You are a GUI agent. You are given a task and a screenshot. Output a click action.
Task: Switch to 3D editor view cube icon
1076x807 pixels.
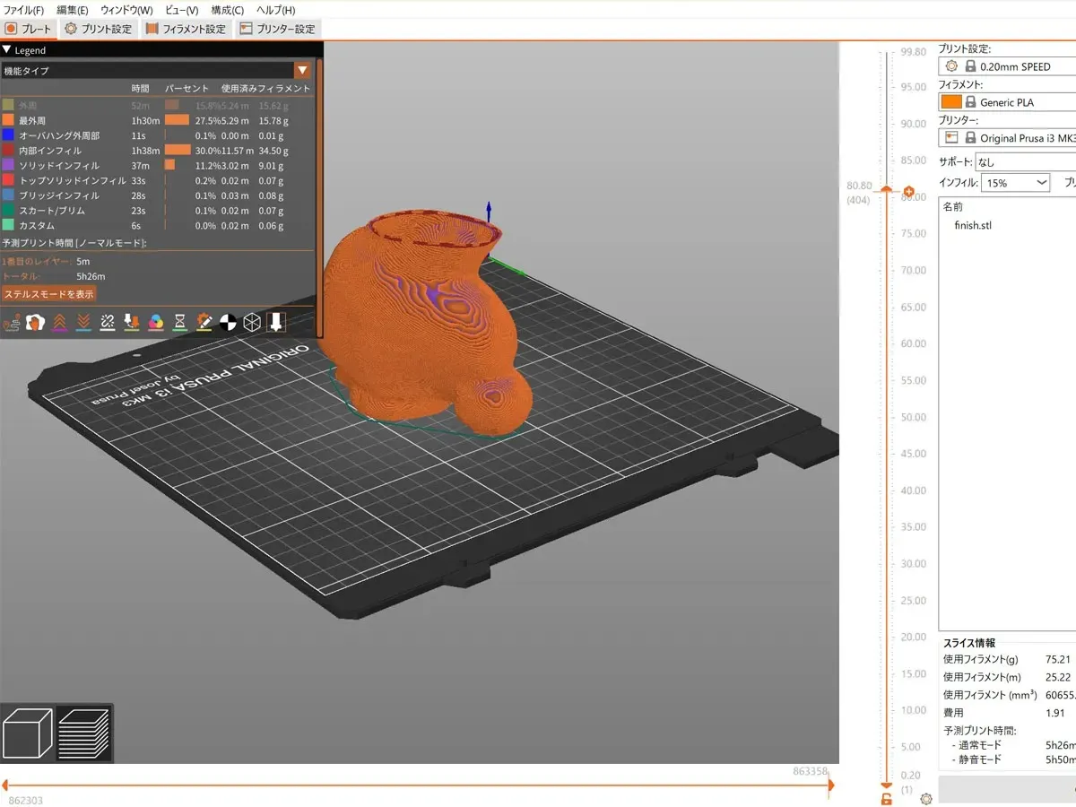pyautogui.click(x=28, y=733)
